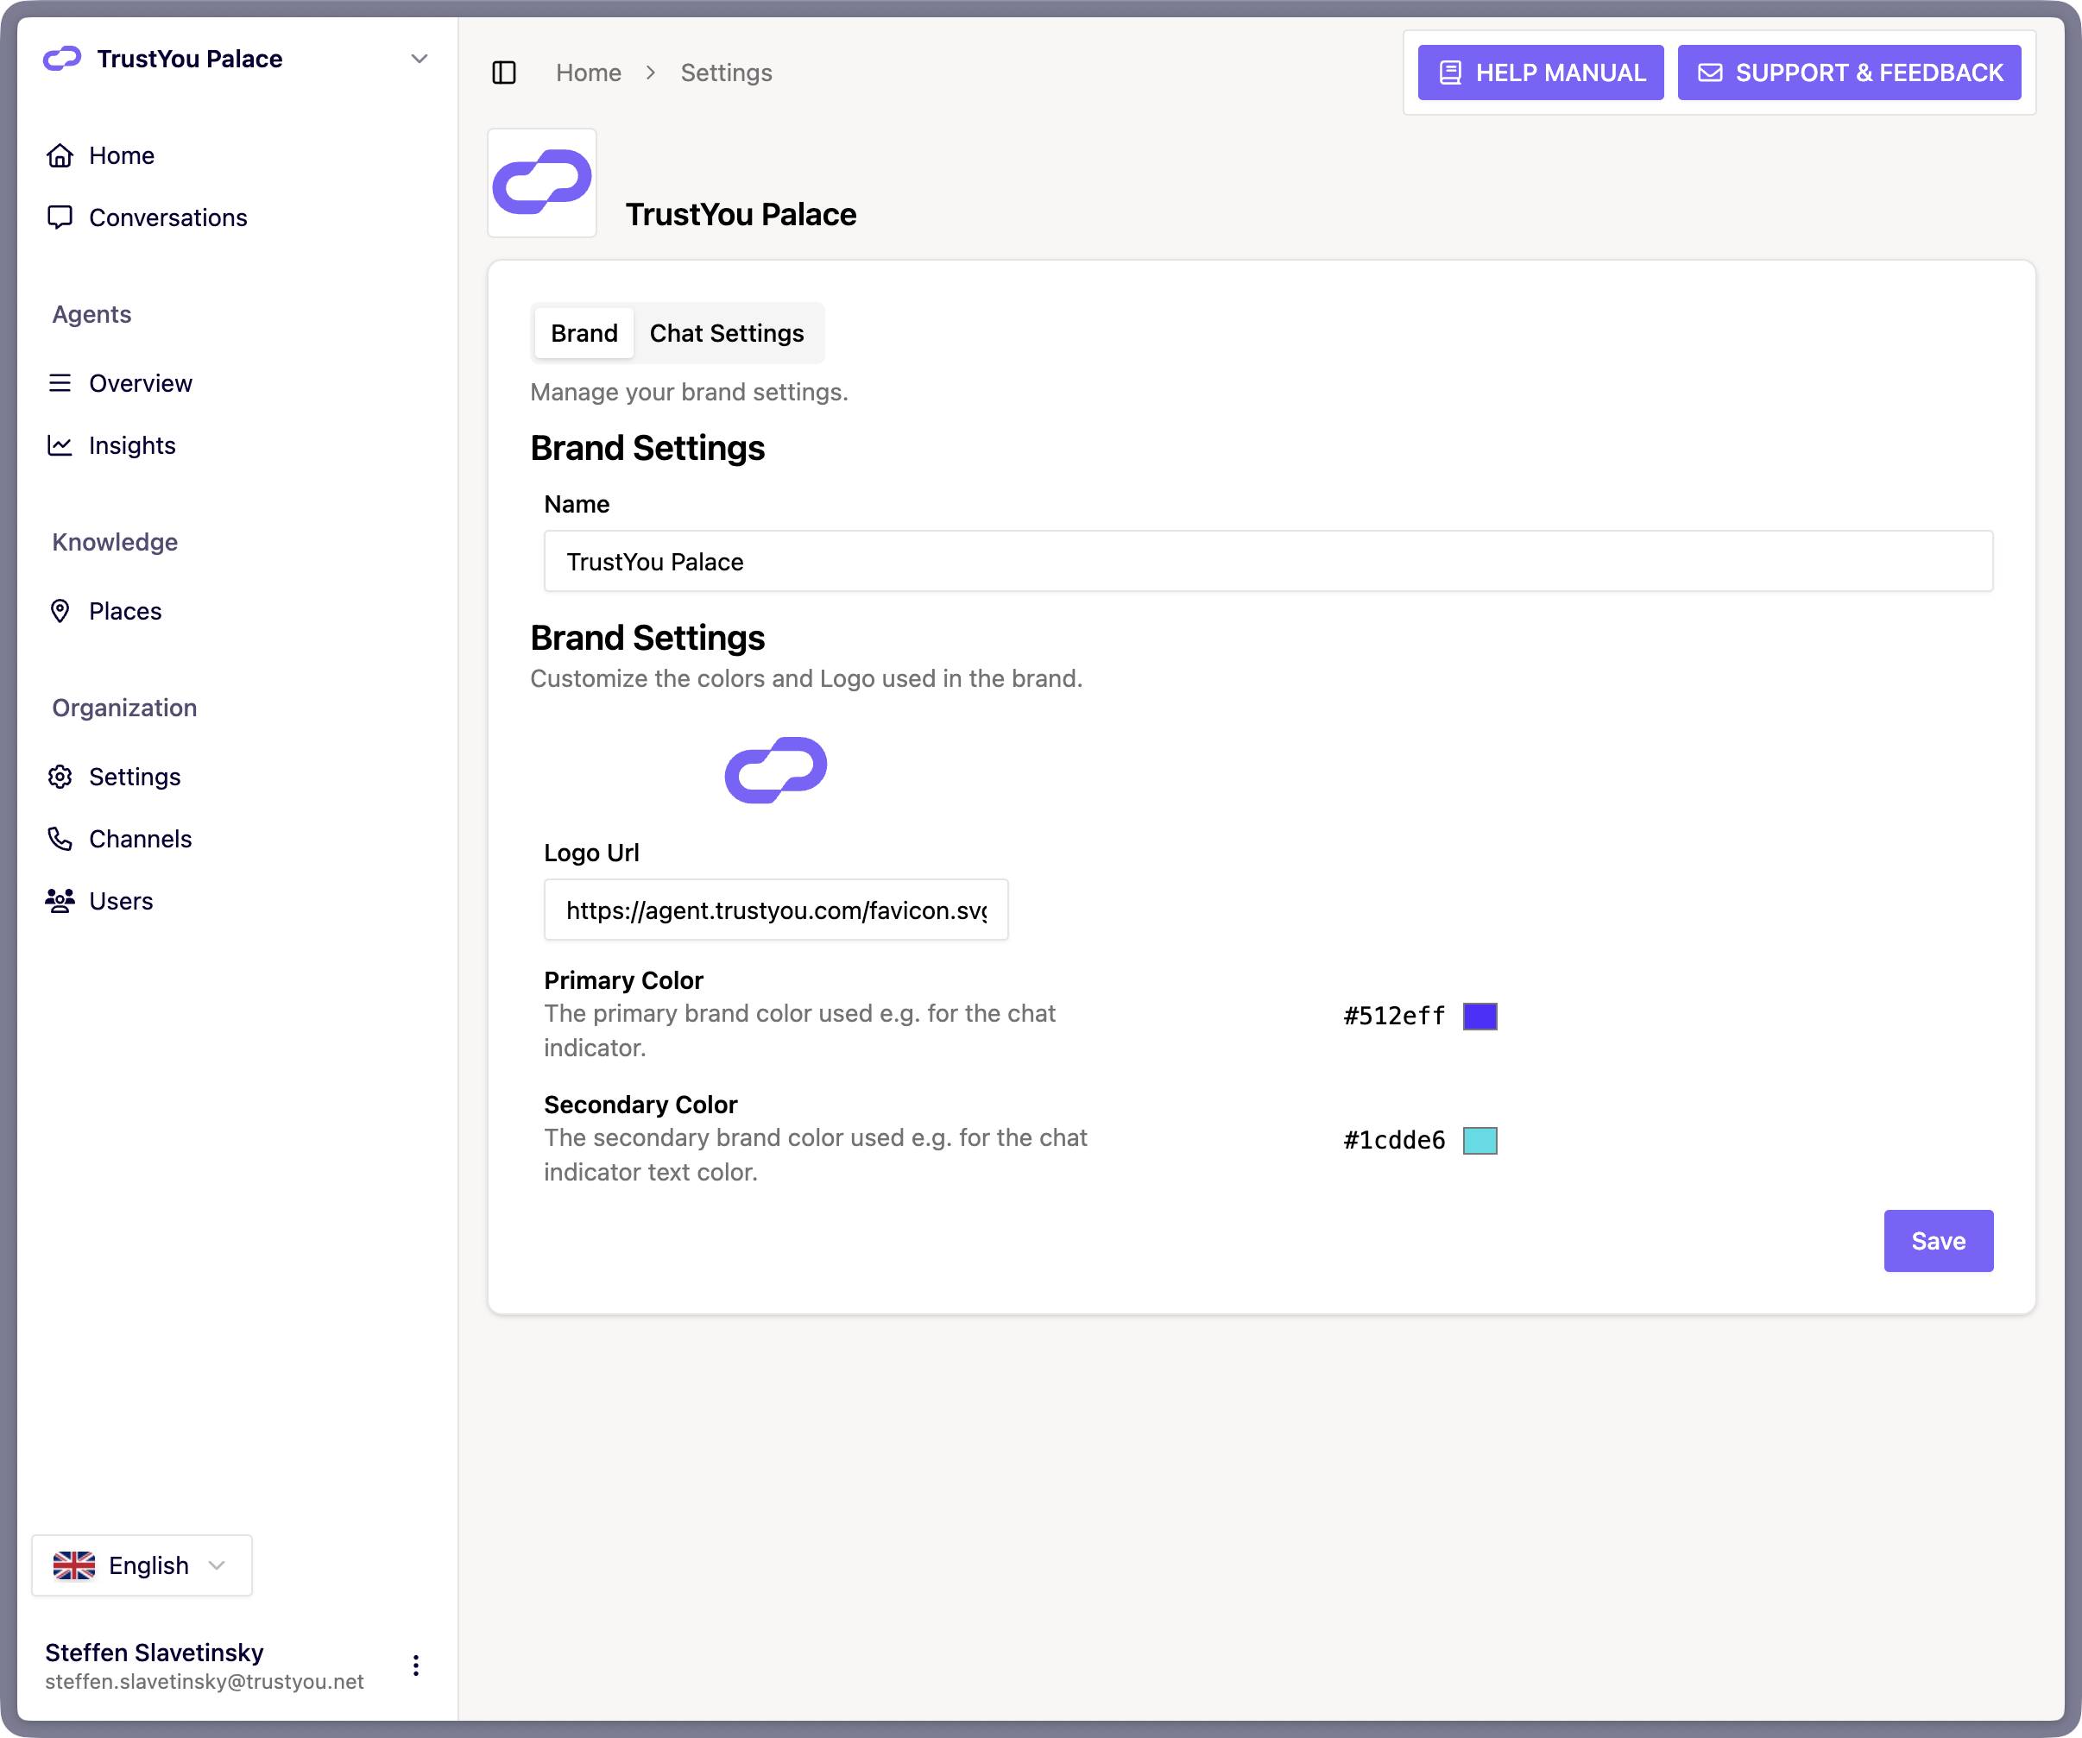Click the logo preview above Logo Url
This screenshot has height=1738, width=2082.
pyautogui.click(x=776, y=770)
